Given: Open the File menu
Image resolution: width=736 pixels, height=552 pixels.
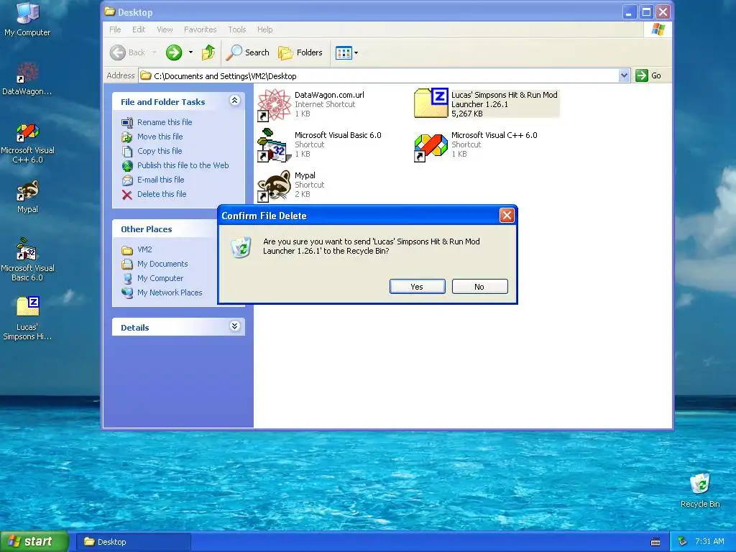Looking at the screenshot, I should click(x=115, y=29).
